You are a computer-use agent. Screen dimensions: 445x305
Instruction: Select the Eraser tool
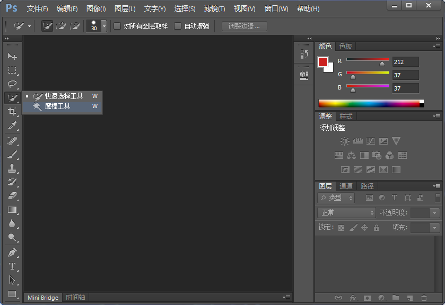point(12,196)
